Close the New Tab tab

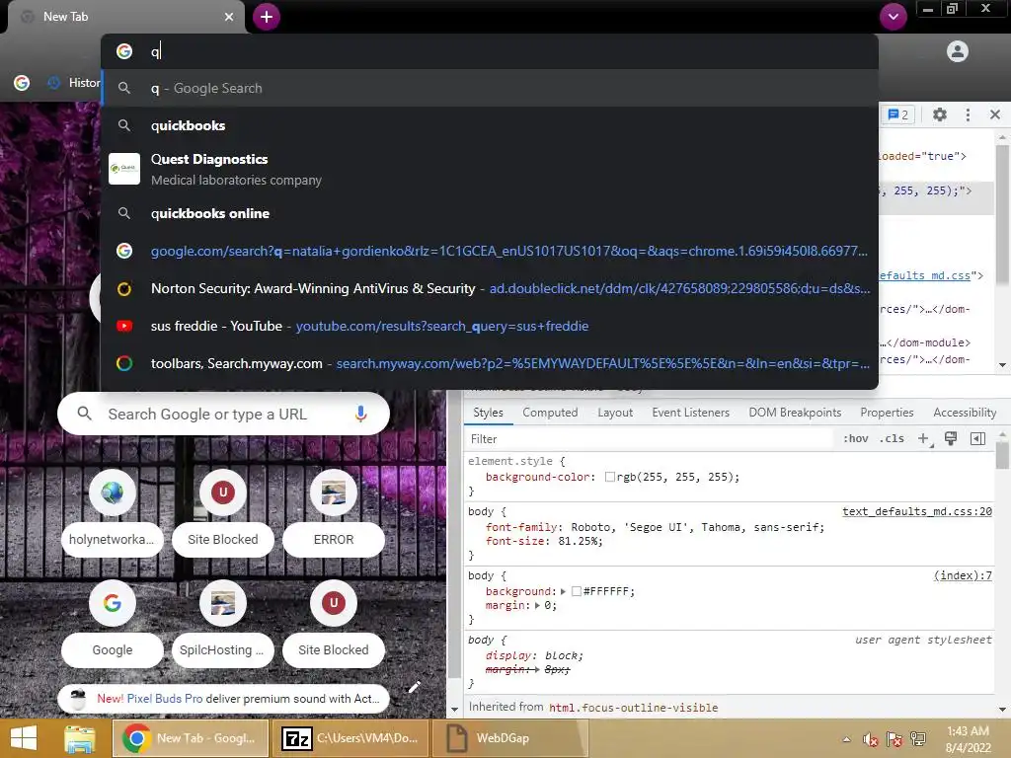229,17
